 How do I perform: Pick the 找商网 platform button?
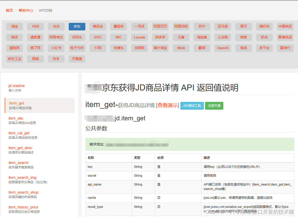tap(139, 48)
